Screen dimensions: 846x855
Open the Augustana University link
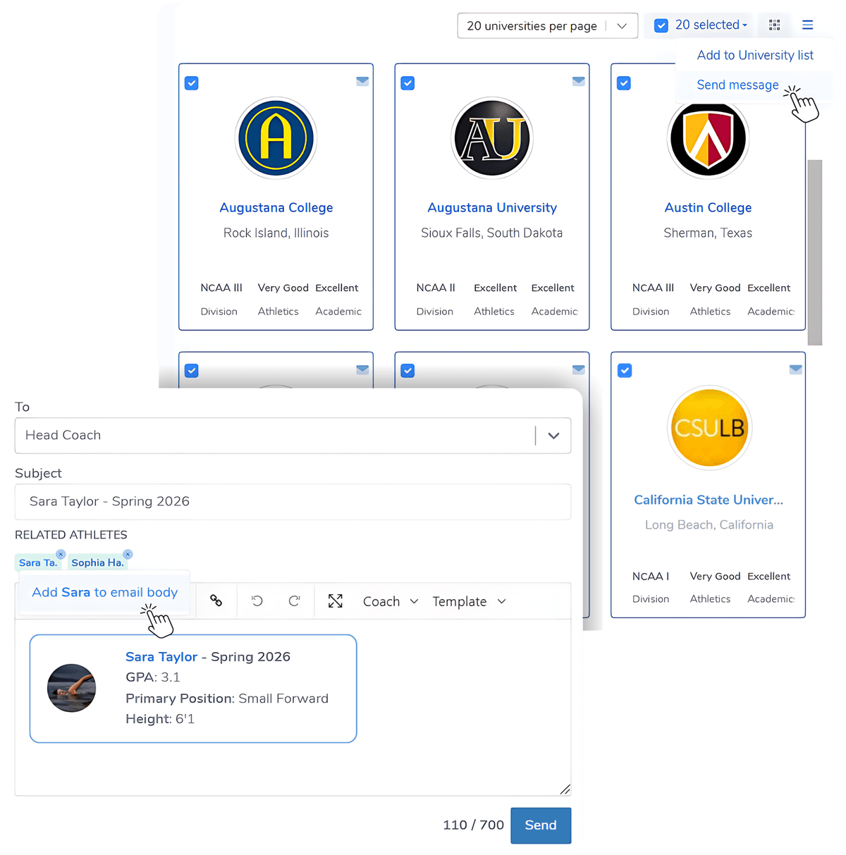point(492,208)
